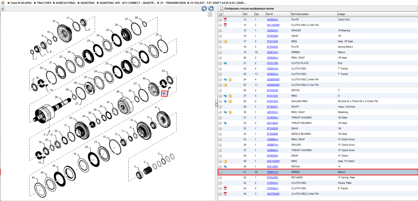Viewport: 418px width, 201px height.
Task: Click the red notes icon on row 14
Action: (x=225, y=25)
